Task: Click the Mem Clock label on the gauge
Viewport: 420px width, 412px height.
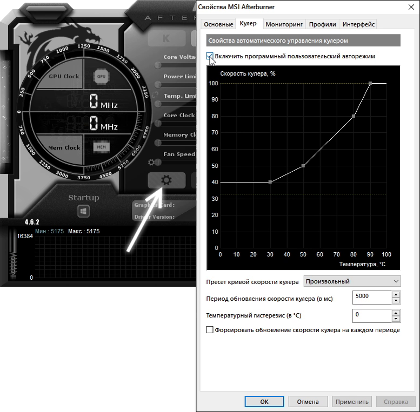Action: [64, 147]
